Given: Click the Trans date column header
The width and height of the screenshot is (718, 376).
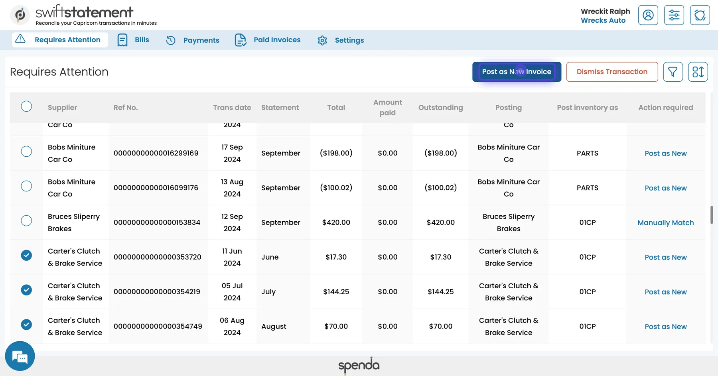Looking at the screenshot, I should pos(232,108).
